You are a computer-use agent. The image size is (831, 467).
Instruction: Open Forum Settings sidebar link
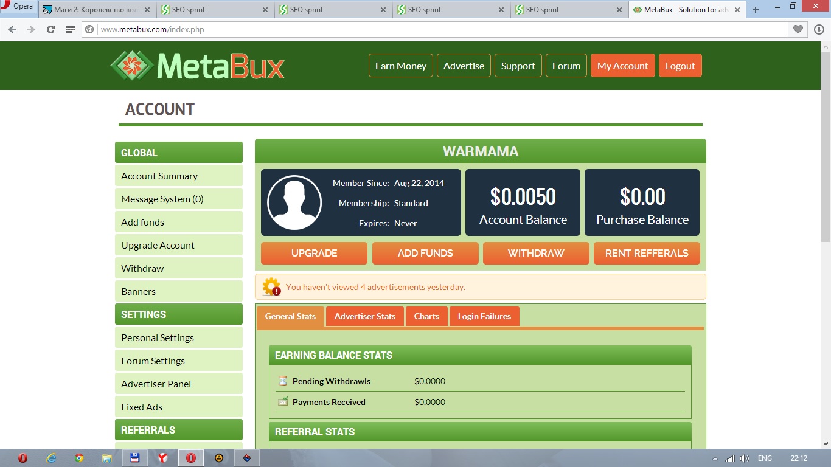[x=179, y=361]
